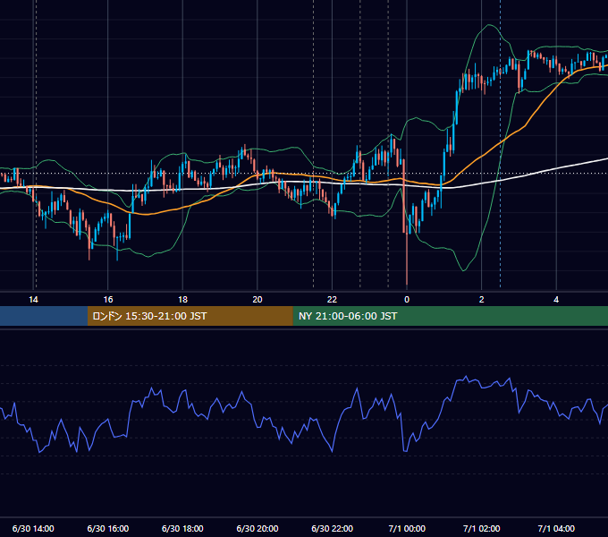
Task: Click the 7/1 00:00 time axis label
Action: pyautogui.click(x=407, y=528)
